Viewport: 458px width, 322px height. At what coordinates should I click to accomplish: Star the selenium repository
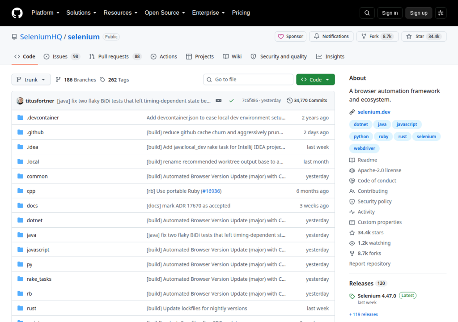(424, 37)
